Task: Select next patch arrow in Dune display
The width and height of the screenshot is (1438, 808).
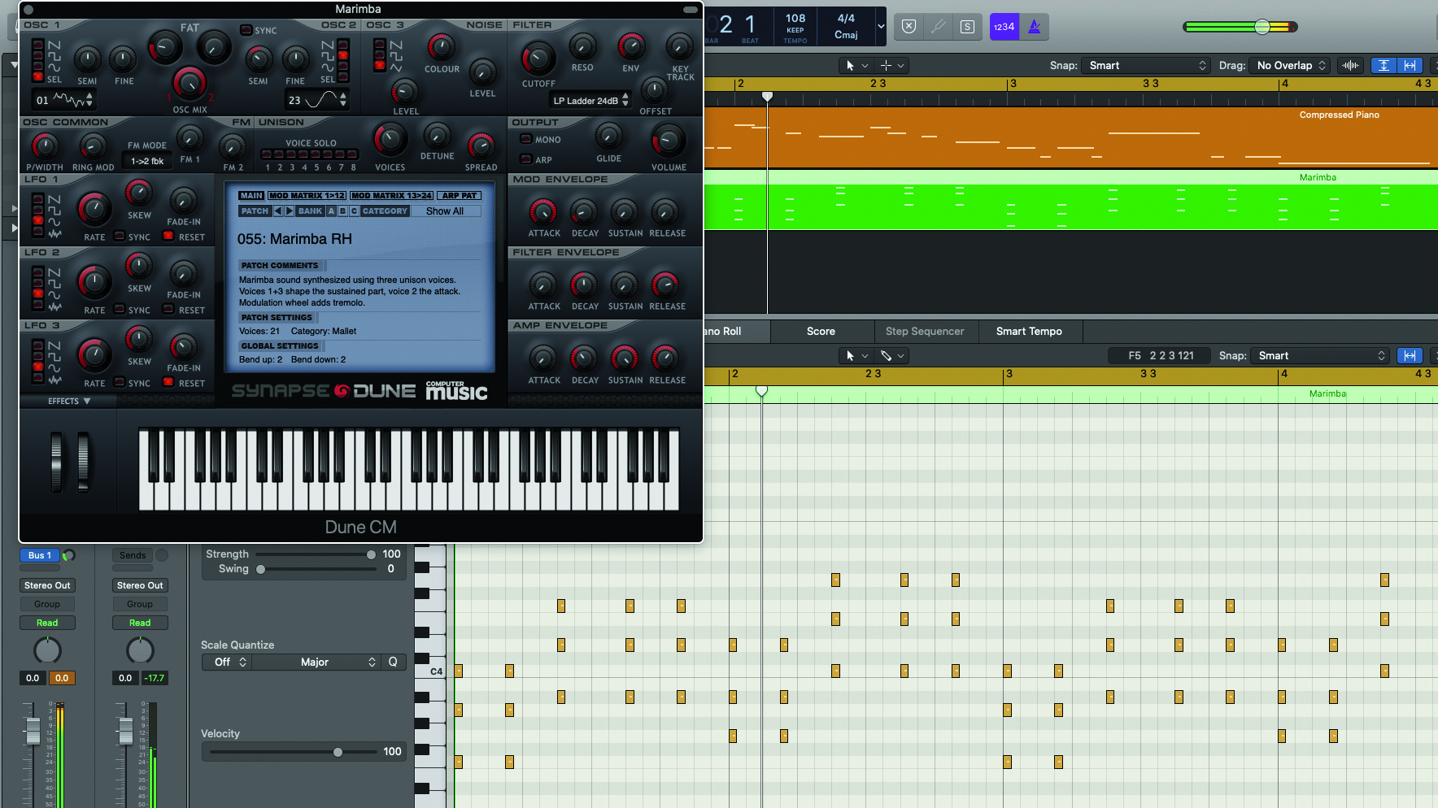Action: (x=289, y=211)
